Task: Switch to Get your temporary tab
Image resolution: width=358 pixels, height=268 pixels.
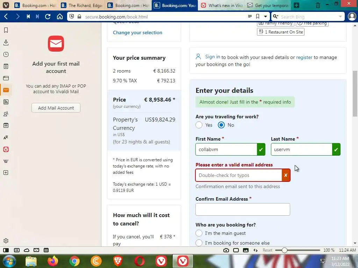Action: 268,5
